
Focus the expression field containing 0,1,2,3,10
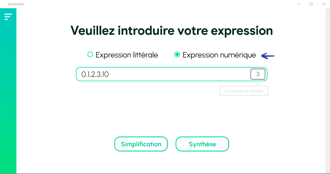point(172,74)
